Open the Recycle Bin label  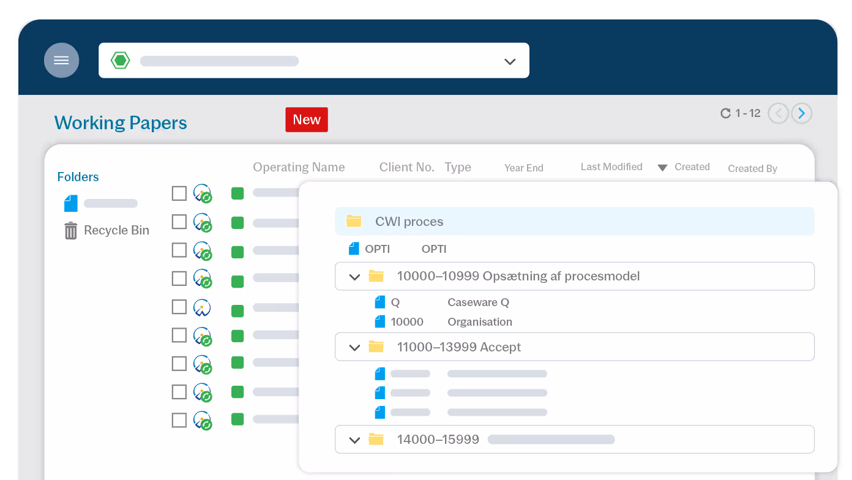tap(116, 230)
